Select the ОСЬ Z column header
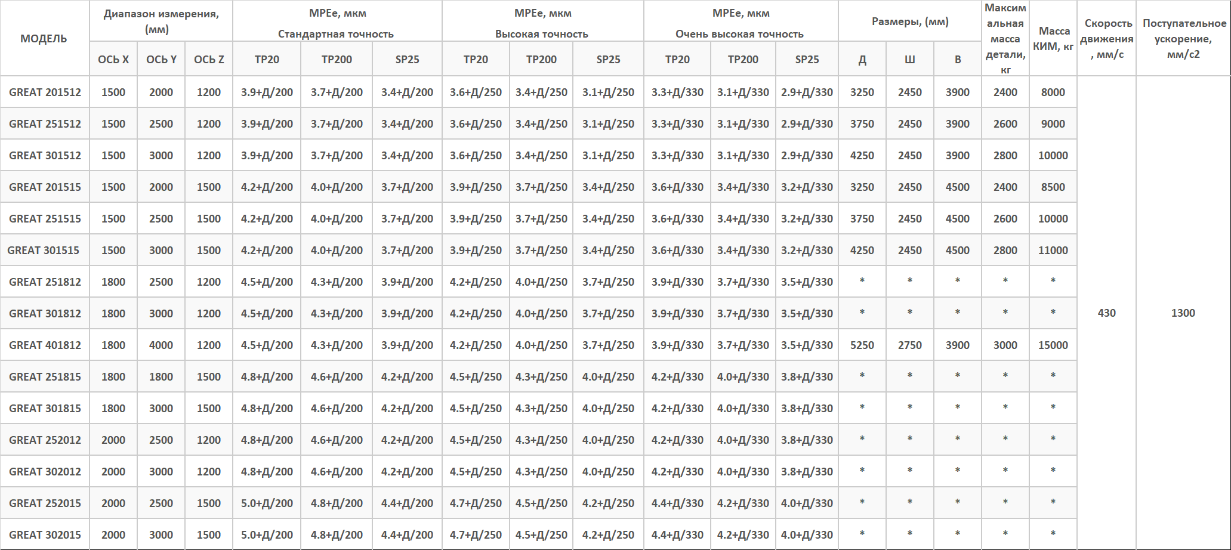 [x=209, y=60]
